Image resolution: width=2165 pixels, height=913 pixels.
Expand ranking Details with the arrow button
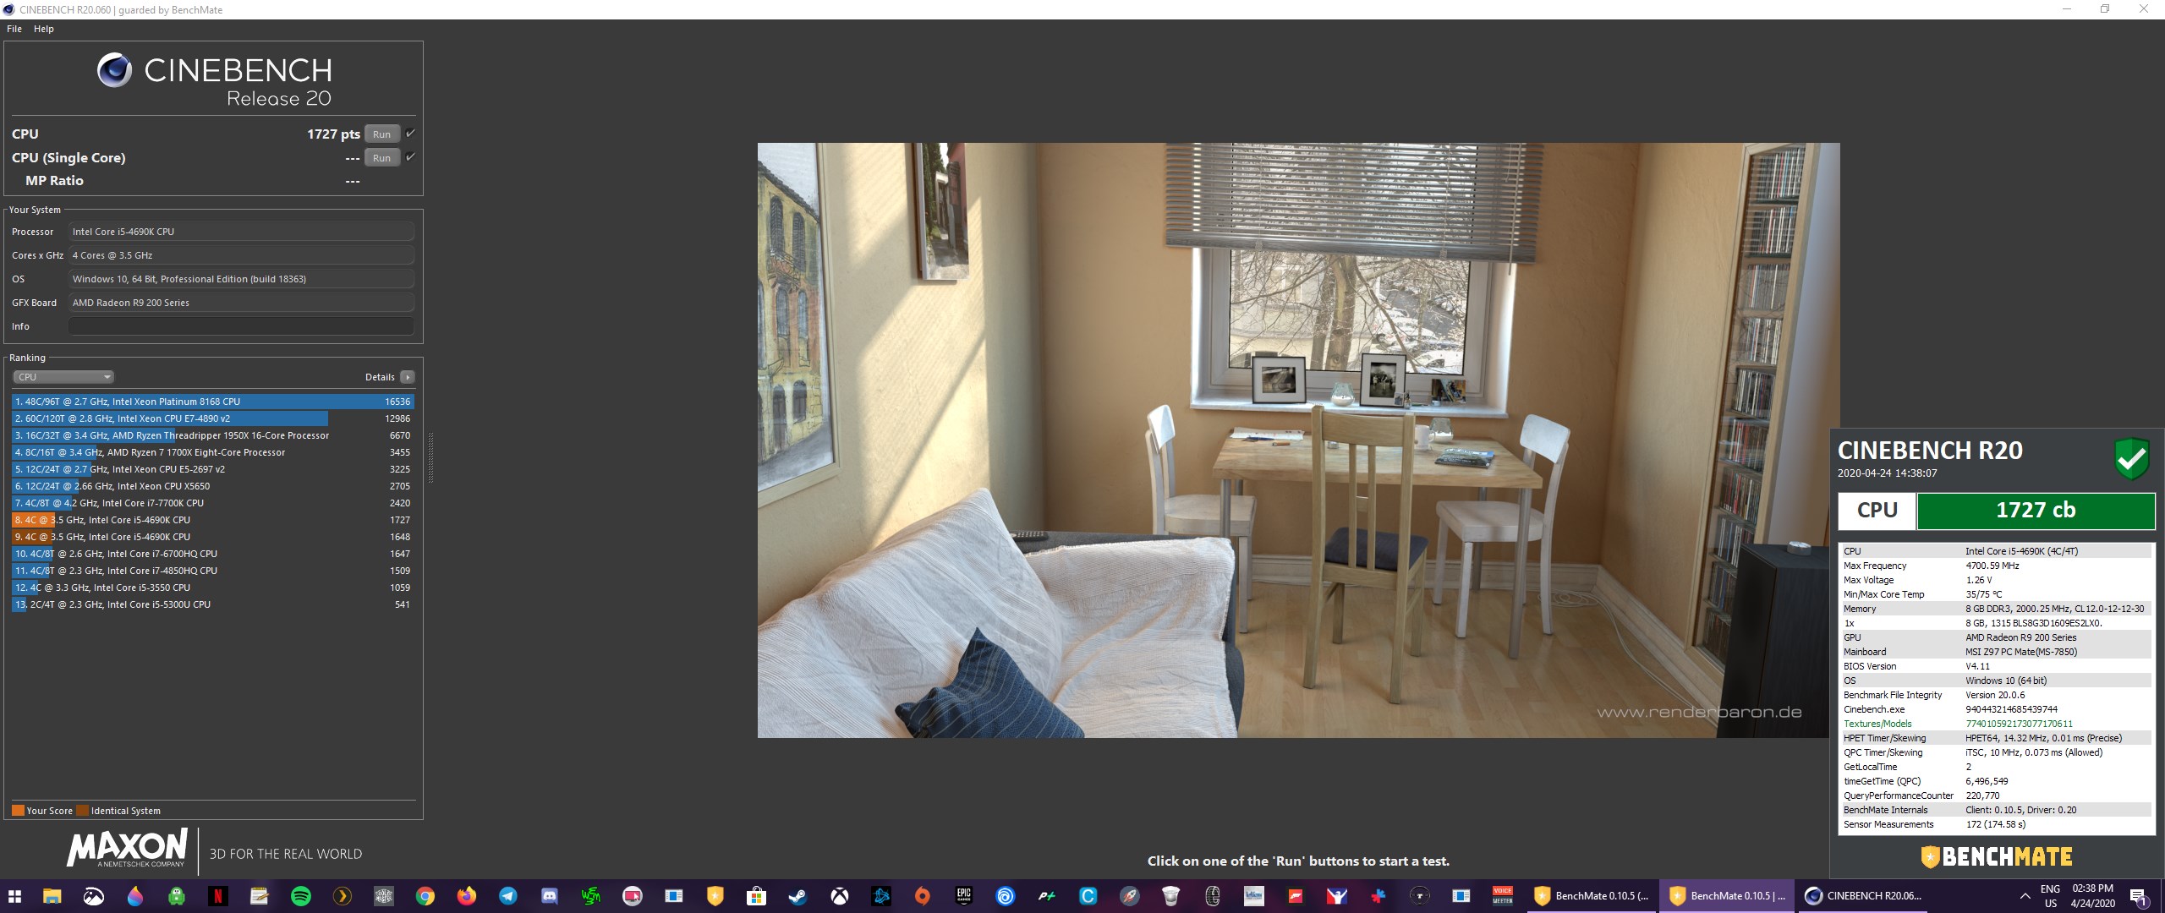pyautogui.click(x=408, y=377)
